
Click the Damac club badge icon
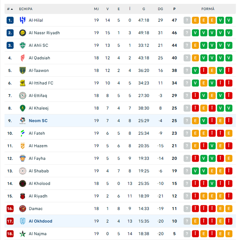pos(23,209)
